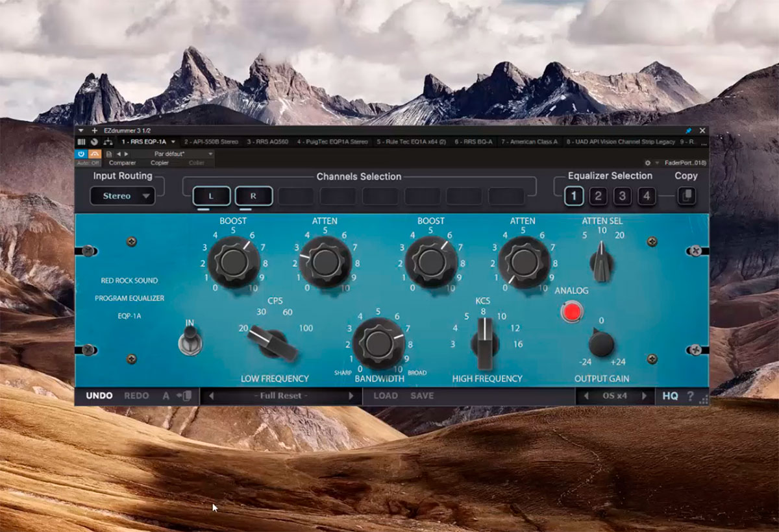Toggle the plugin power bypass button
Screen dimensions: 779x532
coord(81,154)
